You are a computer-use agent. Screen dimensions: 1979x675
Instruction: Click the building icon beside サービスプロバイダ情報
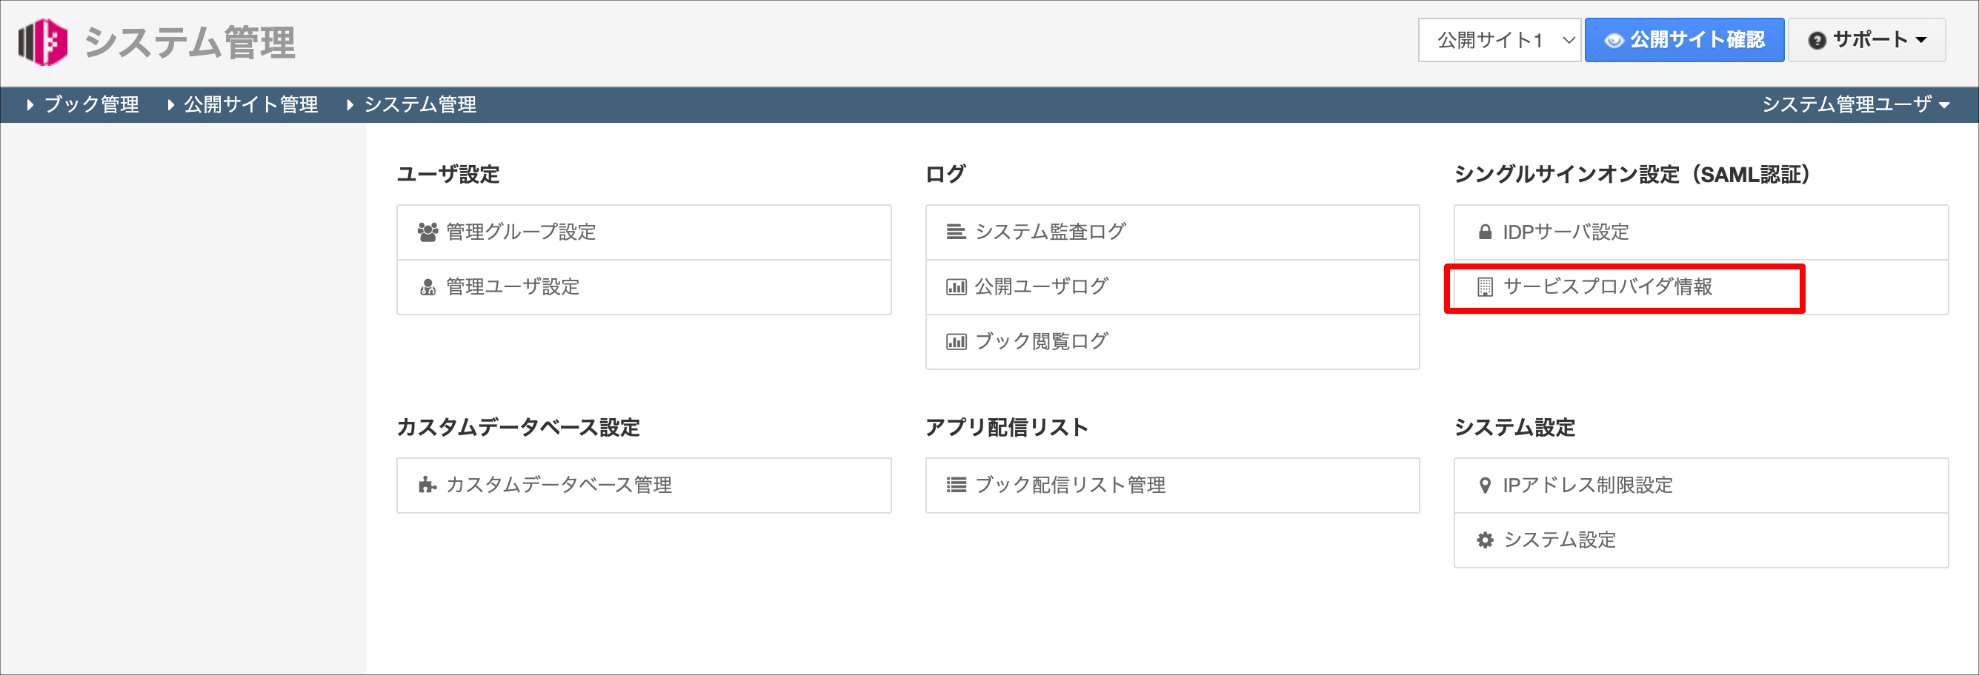coord(1485,287)
